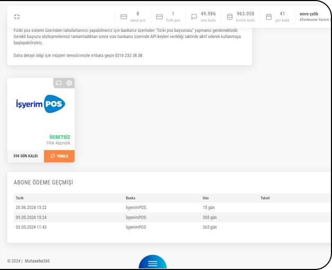Click the ABONE ÖDEME GEÇMİŞİ heading
The width and height of the screenshot is (332, 270).
pyautogui.click(x=43, y=182)
